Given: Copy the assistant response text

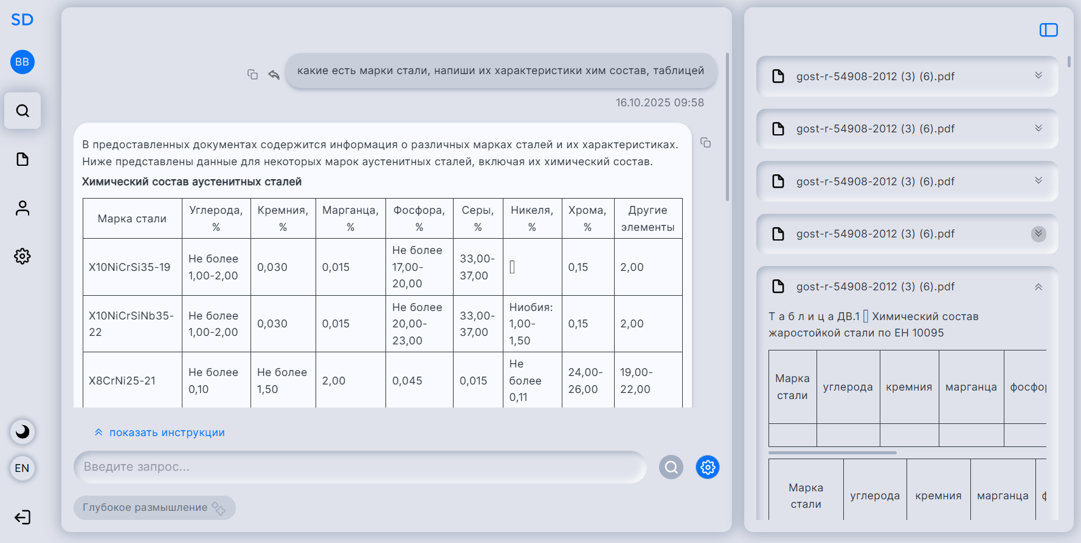Looking at the screenshot, I should coord(705,142).
